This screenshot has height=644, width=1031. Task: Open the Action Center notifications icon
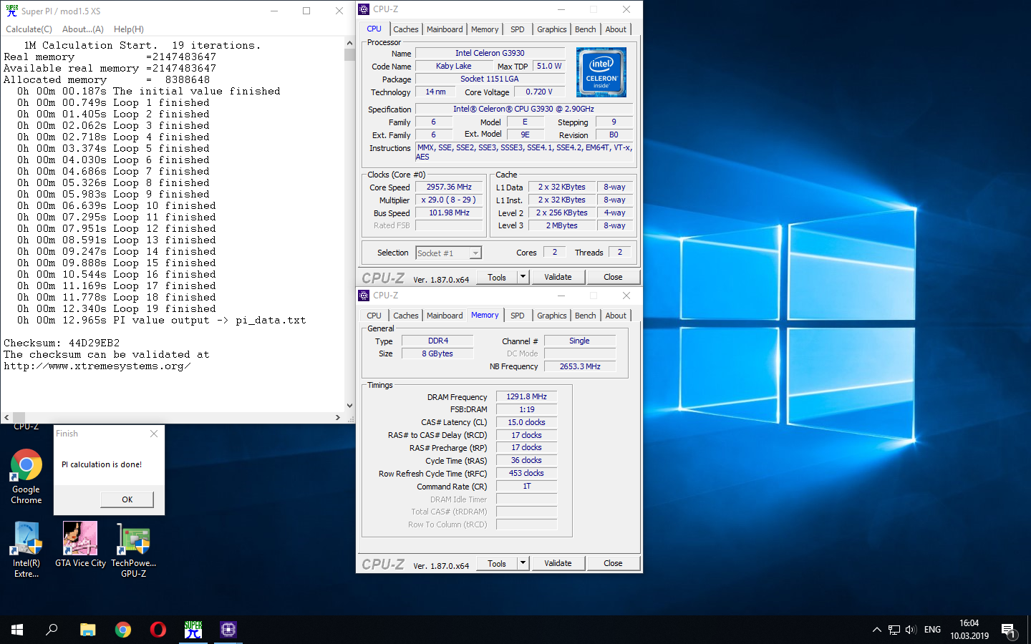tap(1009, 630)
